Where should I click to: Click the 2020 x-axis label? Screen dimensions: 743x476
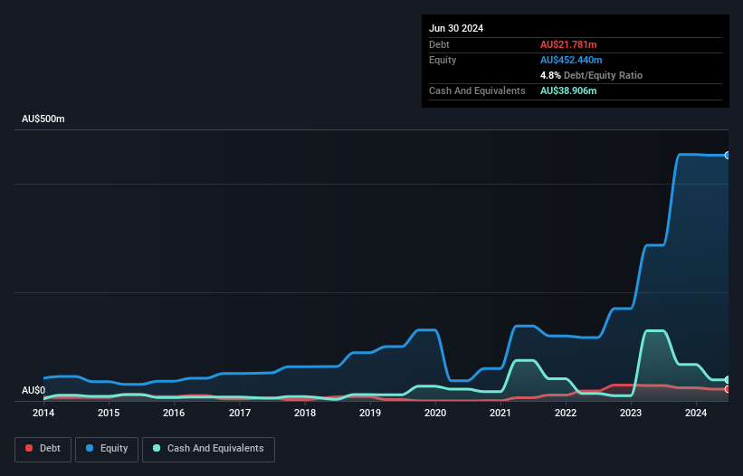point(435,413)
